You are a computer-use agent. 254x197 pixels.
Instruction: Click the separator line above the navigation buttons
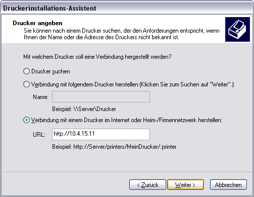pyautogui.click(x=127, y=172)
